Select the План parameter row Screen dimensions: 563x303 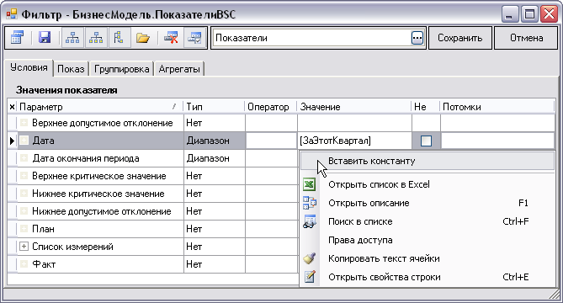[x=100, y=229]
